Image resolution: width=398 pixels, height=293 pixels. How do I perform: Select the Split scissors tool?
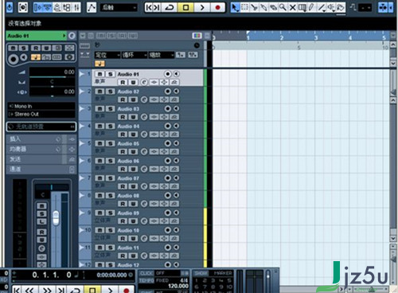(x=254, y=7)
